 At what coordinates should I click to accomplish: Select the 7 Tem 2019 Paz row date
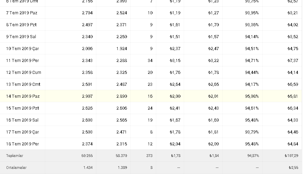tap(21, 13)
